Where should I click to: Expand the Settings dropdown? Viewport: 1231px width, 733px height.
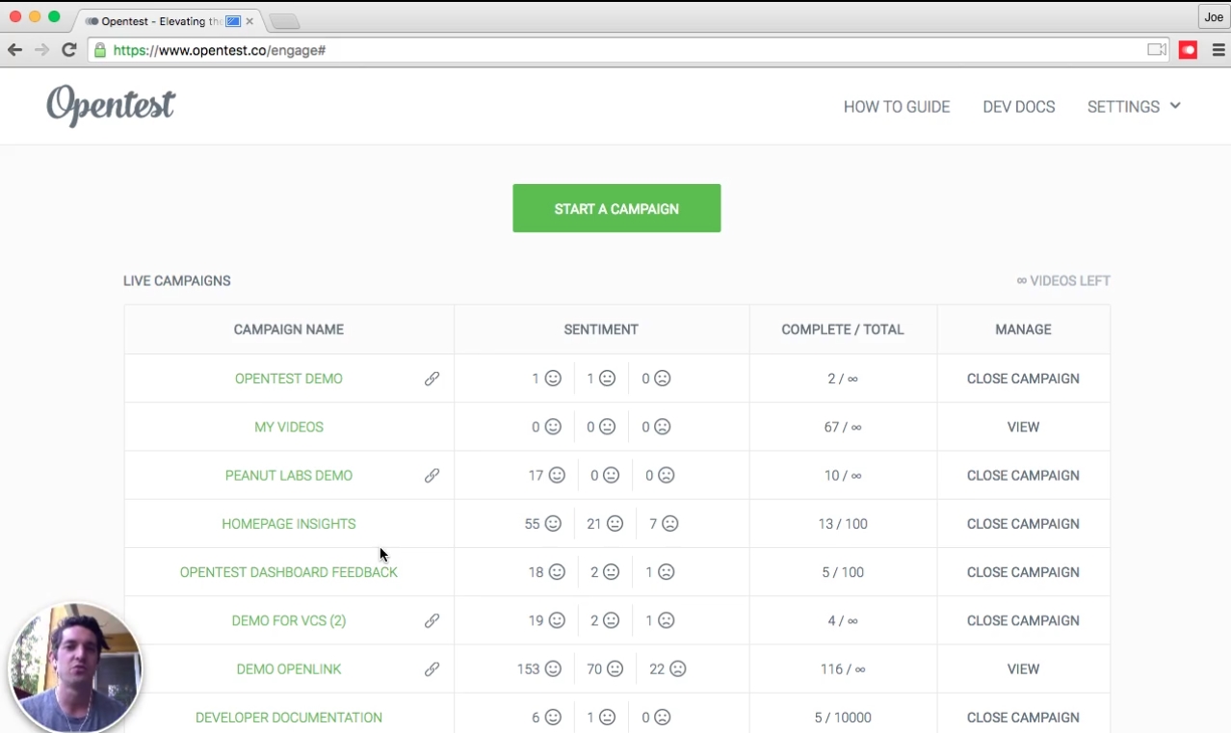coord(1134,107)
